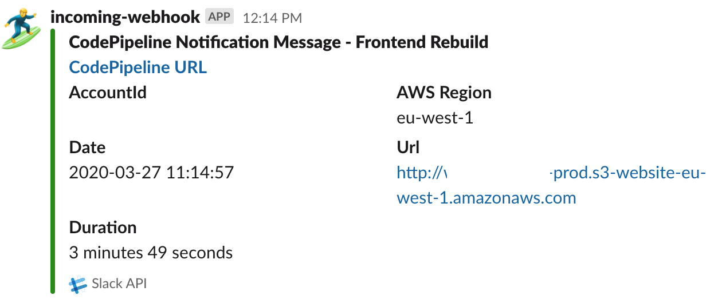Select the eu-west-1 region value
Image resolution: width=722 pixels, height=303 pixels.
(x=435, y=118)
